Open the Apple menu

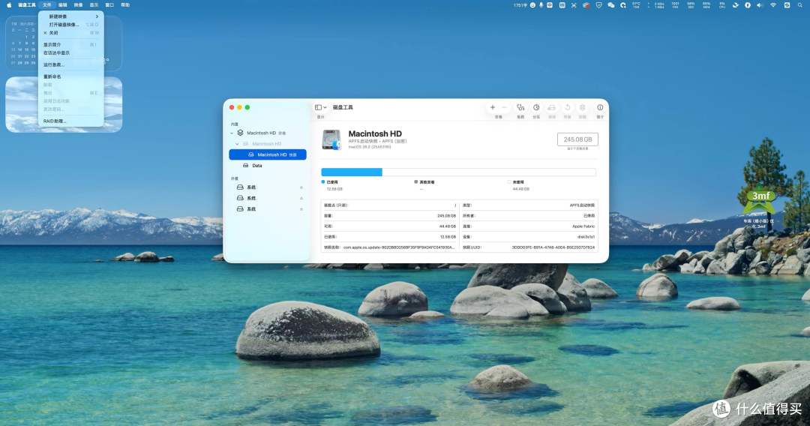[8, 4]
